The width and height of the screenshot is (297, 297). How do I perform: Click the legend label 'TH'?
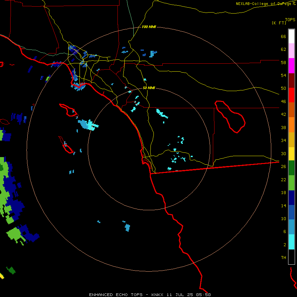283,258
